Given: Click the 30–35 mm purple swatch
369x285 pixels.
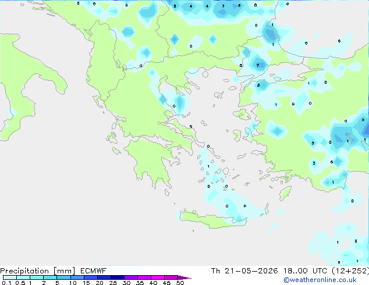Looking at the screenshot, I should pyautogui.click(x=130, y=277).
